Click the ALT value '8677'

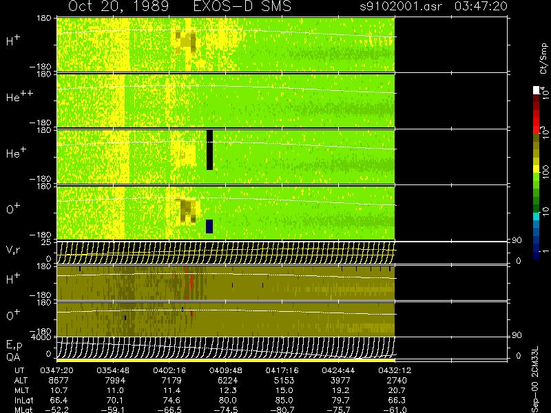59,381
